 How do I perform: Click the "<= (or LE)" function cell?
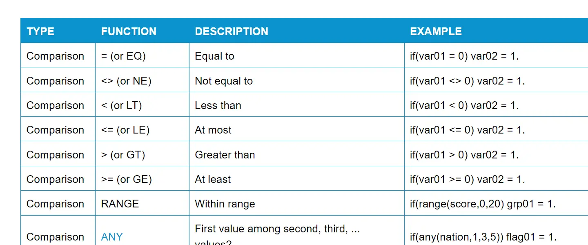[125, 130]
